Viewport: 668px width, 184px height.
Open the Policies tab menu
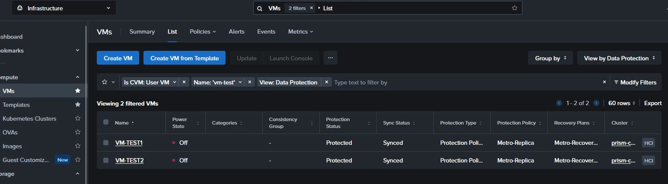pos(203,31)
